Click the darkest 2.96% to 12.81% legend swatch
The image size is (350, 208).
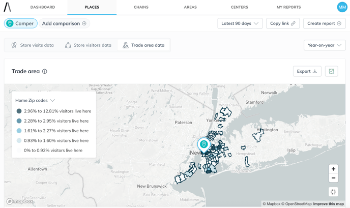point(19,111)
